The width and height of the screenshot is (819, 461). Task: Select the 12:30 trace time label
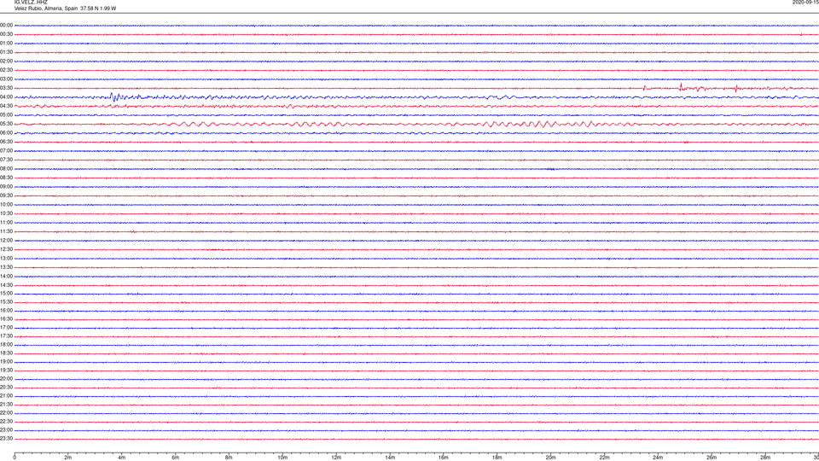[6, 249]
